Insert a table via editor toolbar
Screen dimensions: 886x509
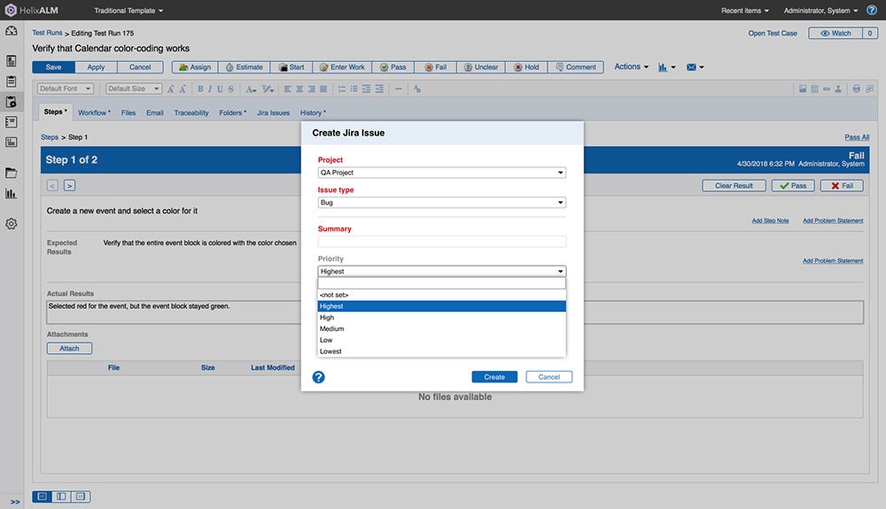tap(814, 89)
